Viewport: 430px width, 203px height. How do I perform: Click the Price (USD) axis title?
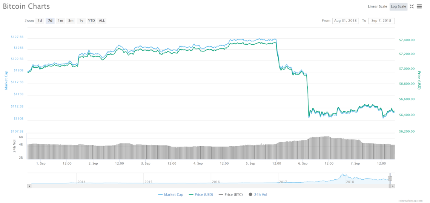(x=419, y=80)
